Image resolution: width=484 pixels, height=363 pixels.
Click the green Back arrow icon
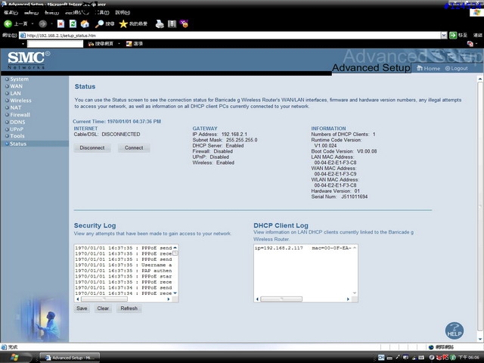pos(8,23)
